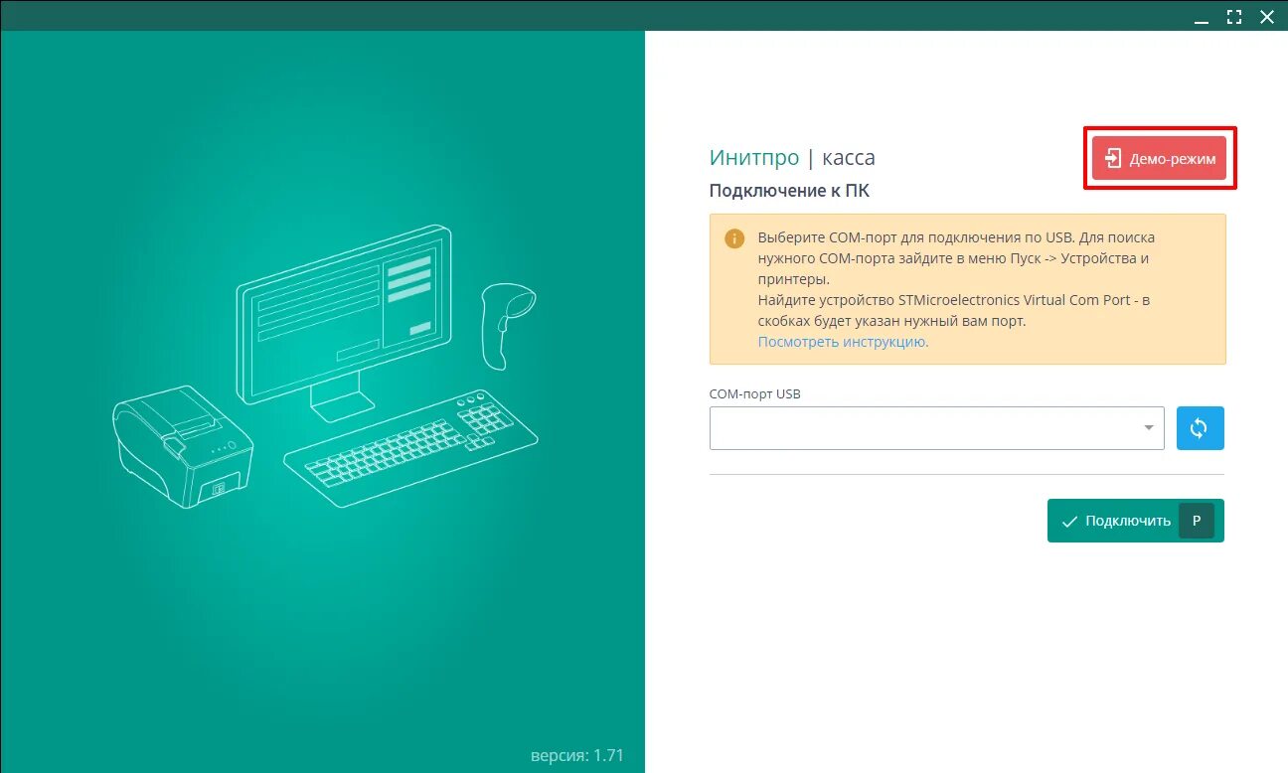Open the Посмотреть инструкцию link
The image size is (1288, 773).
(843, 342)
